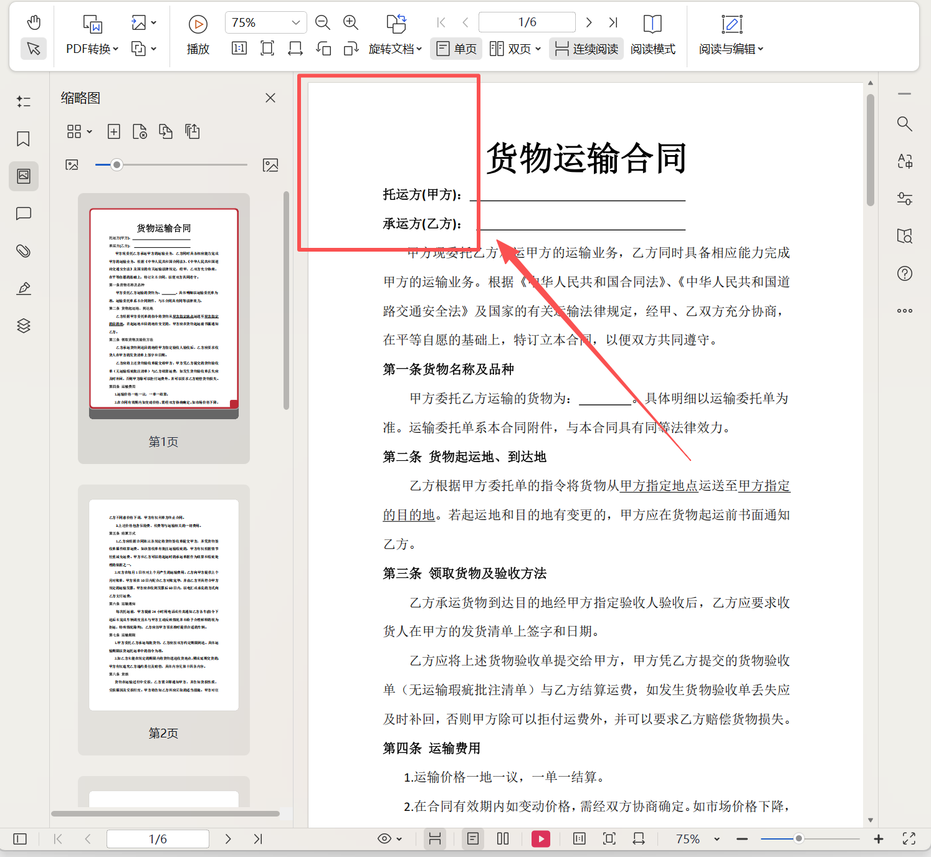Open the PDF转换 dropdown

coord(92,49)
